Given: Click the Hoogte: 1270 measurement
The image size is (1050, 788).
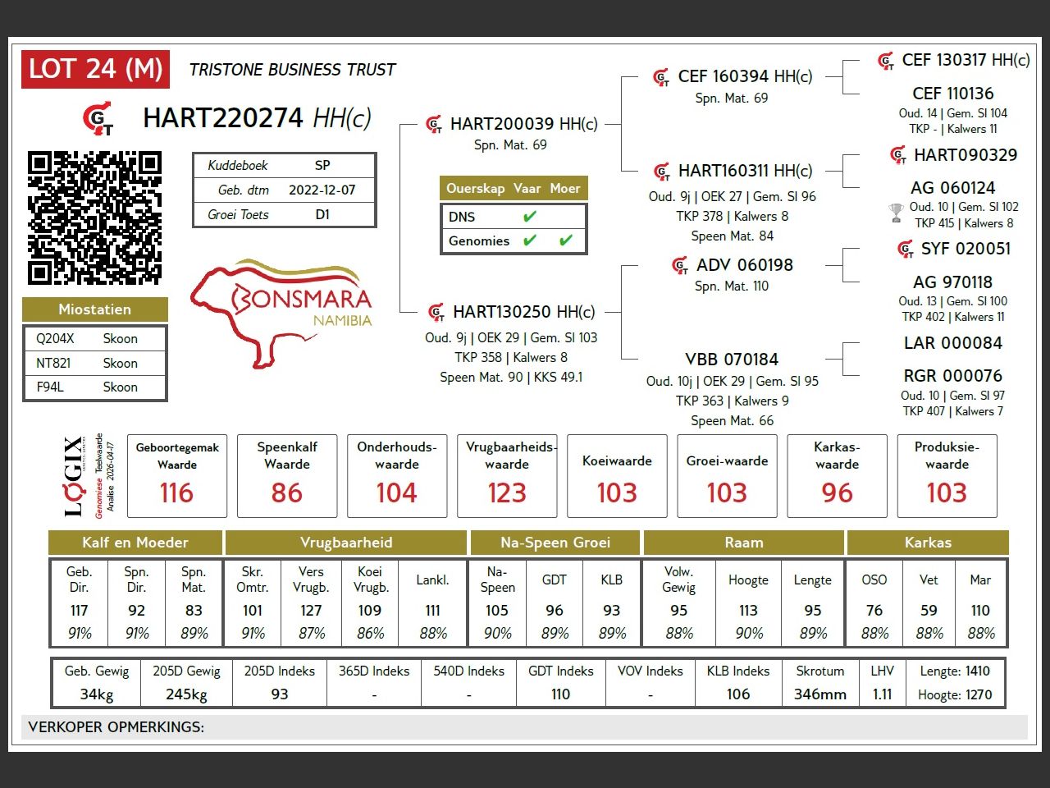Looking at the screenshot, I should [955, 695].
